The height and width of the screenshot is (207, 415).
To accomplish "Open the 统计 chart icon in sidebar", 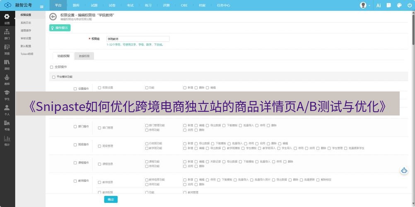I will (x=7, y=140).
